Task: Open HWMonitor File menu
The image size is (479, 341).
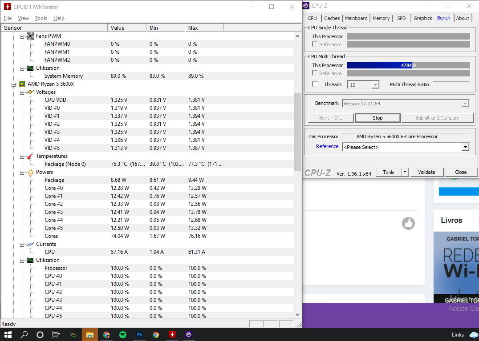Action: click(x=8, y=18)
